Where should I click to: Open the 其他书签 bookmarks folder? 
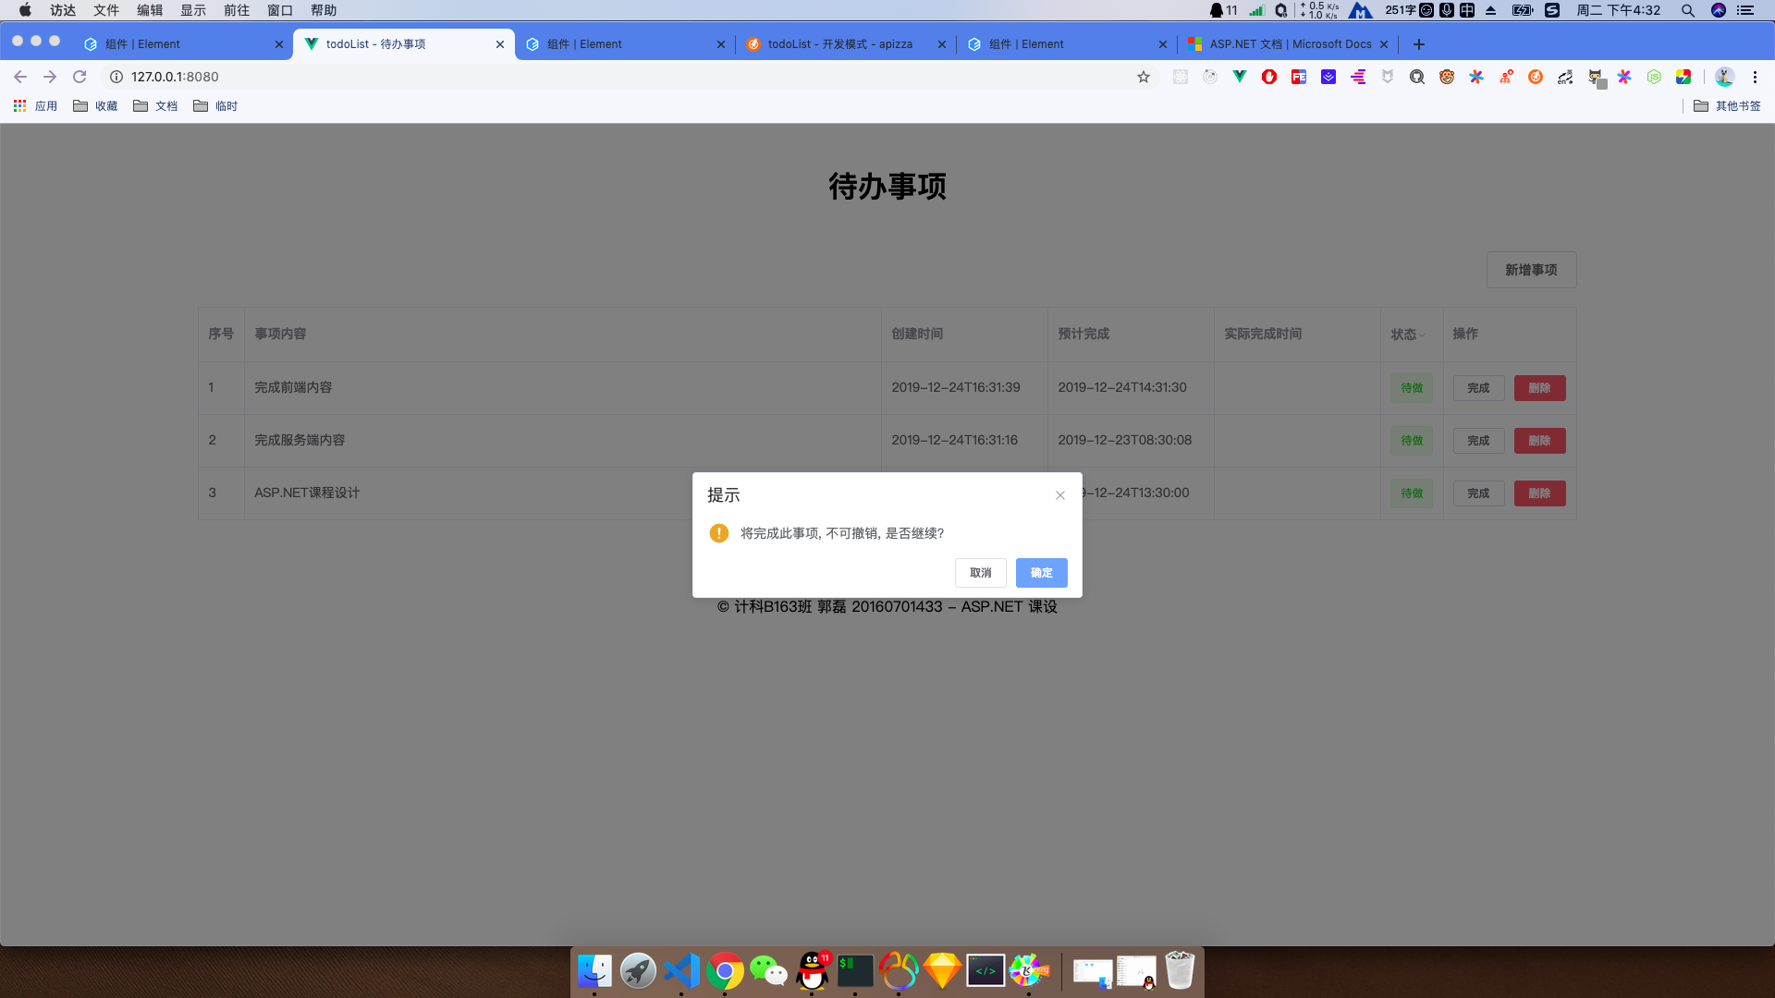point(1727,106)
